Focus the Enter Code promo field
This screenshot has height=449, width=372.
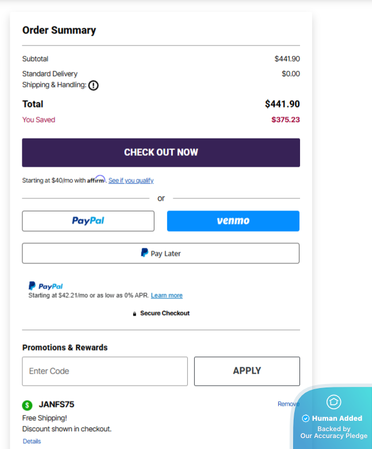pos(105,371)
